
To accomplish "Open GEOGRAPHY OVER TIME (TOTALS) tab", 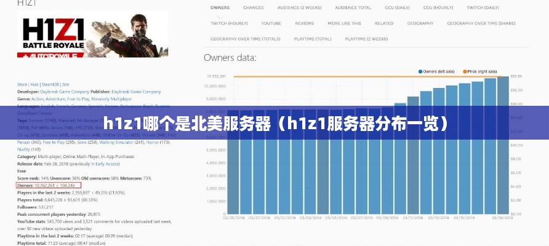I will (246, 39).
